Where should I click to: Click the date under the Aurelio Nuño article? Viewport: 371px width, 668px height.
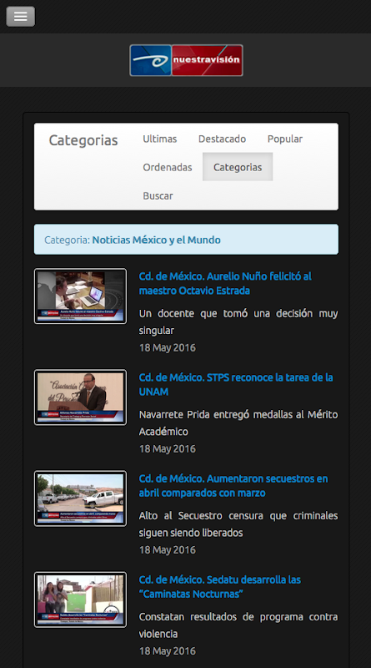tap(168, 347)
